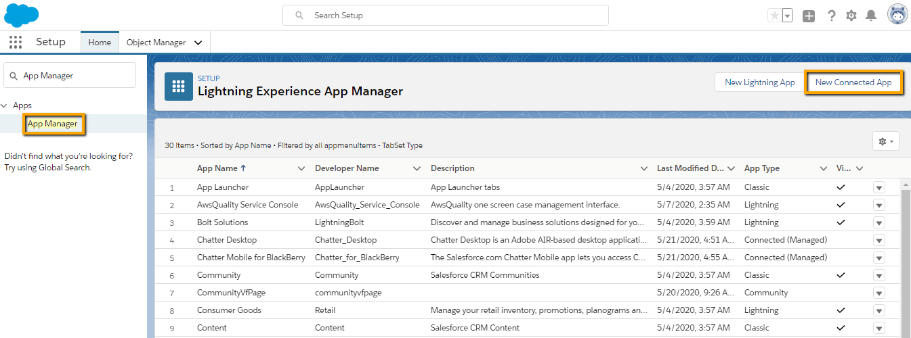Sort by the Description column header
Image resolution: width=911 pixels, height=338 pixels.
(x=452, y=168)
